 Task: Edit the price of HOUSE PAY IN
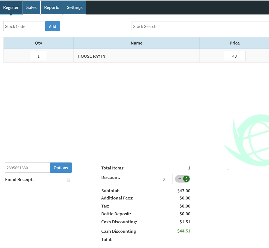[x=235, y=56]
